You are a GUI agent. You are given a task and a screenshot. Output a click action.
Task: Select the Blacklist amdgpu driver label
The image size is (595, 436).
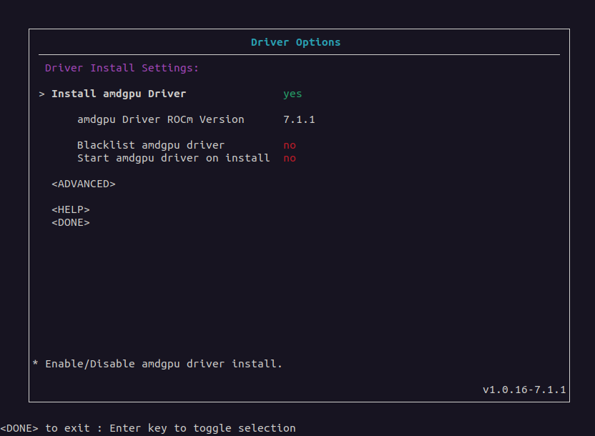coord(150,145)
